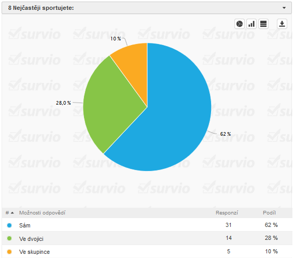Switch to bar chart view icon
This screenshot has width=294, height=258.
point(251,24)
